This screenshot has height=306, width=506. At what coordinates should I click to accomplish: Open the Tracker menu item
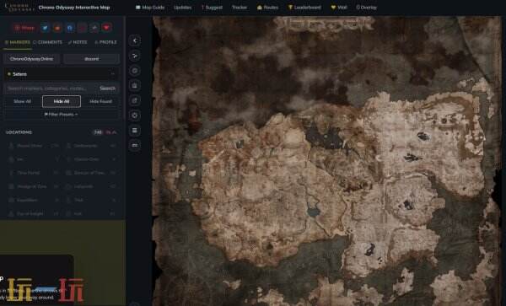point(240,8)
